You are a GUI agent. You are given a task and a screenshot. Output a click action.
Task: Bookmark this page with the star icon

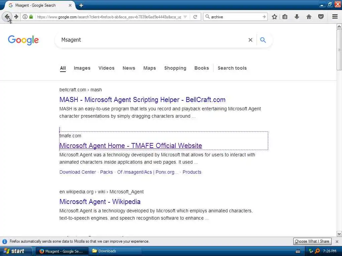(275, 17)
